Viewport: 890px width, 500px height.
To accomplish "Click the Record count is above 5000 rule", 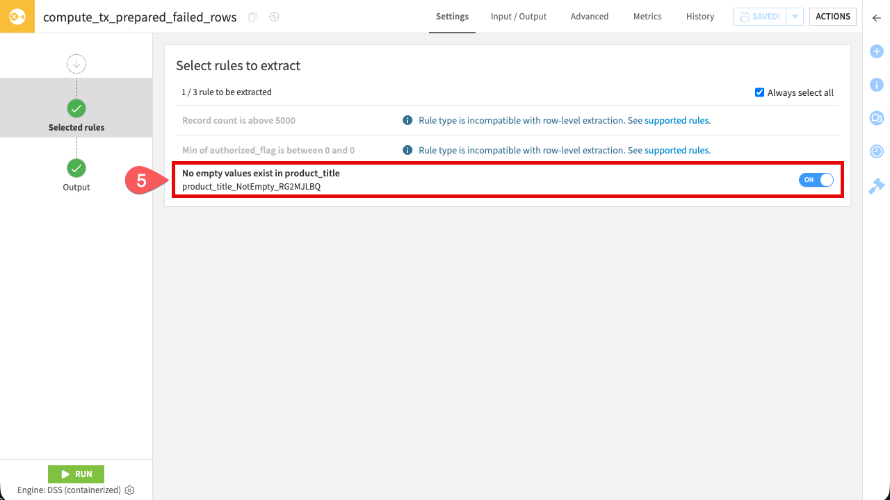I will [x=238, y=120].
